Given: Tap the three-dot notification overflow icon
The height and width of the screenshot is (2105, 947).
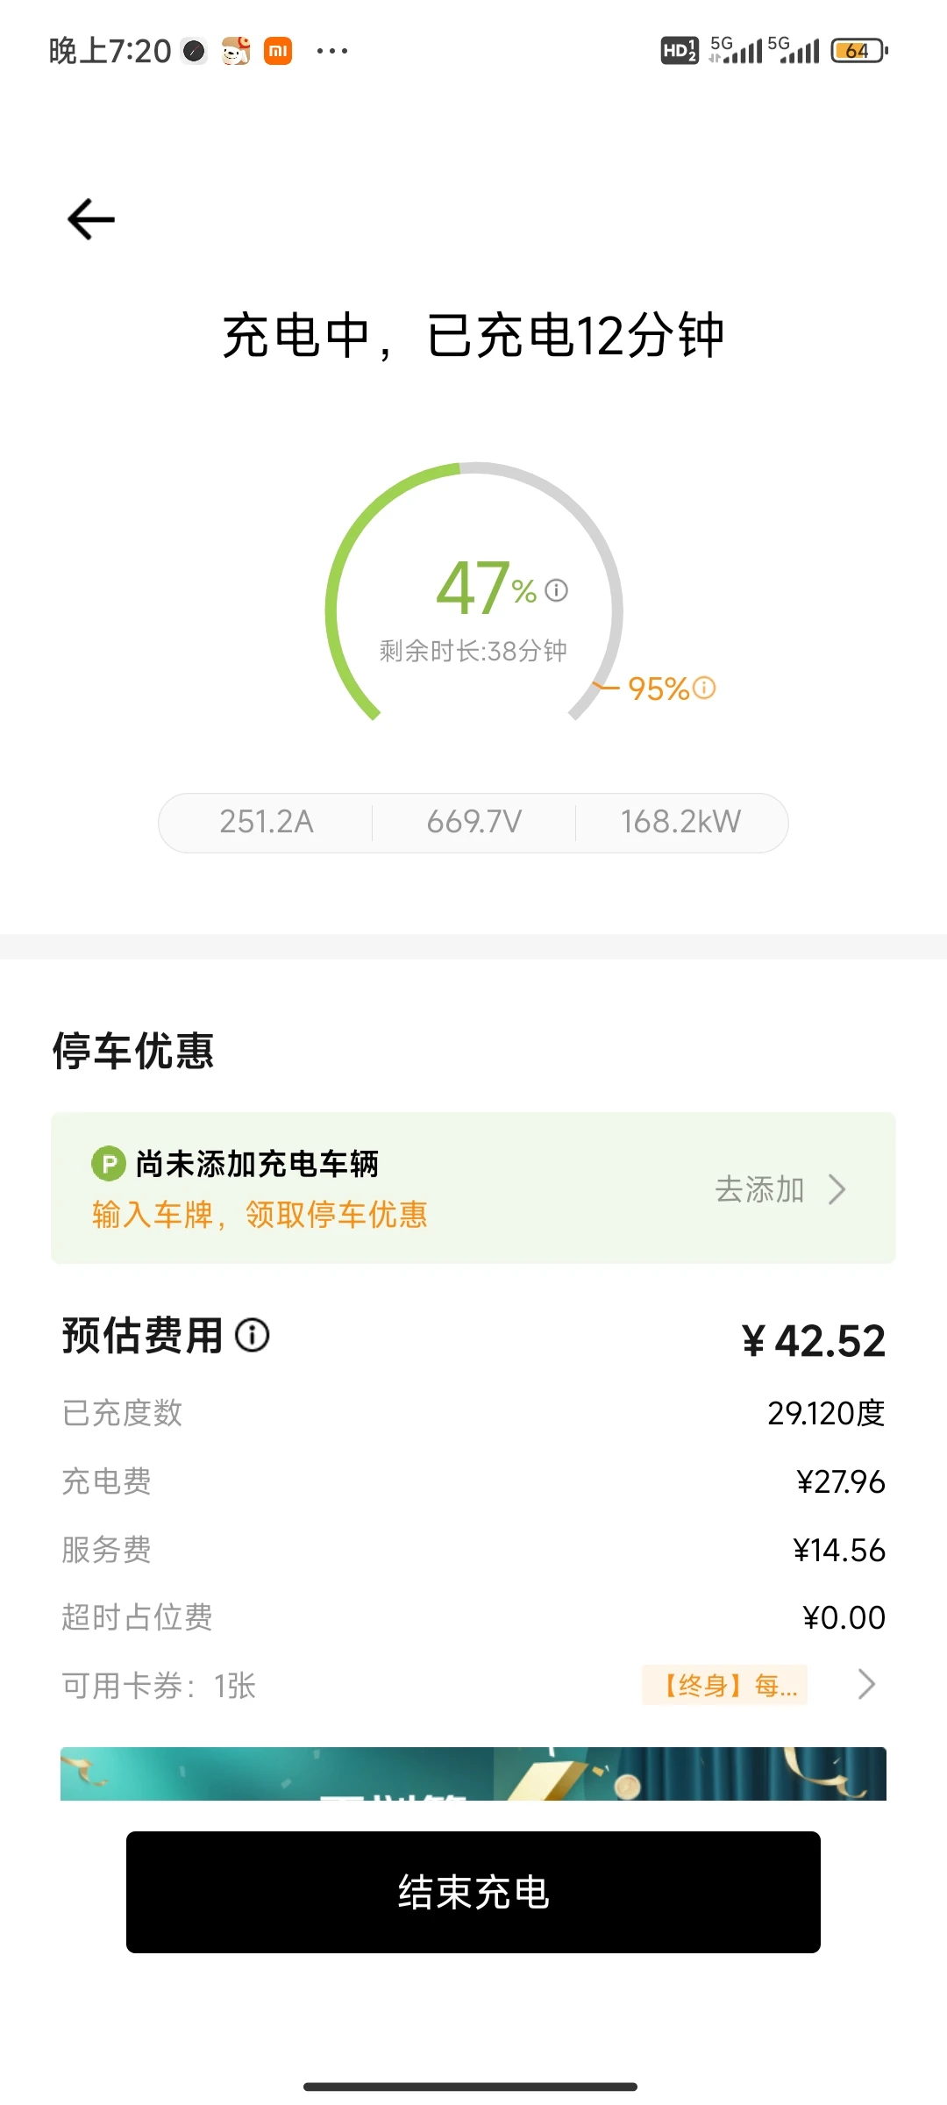Looking at the screenshot, I should (x=332, y=51).
